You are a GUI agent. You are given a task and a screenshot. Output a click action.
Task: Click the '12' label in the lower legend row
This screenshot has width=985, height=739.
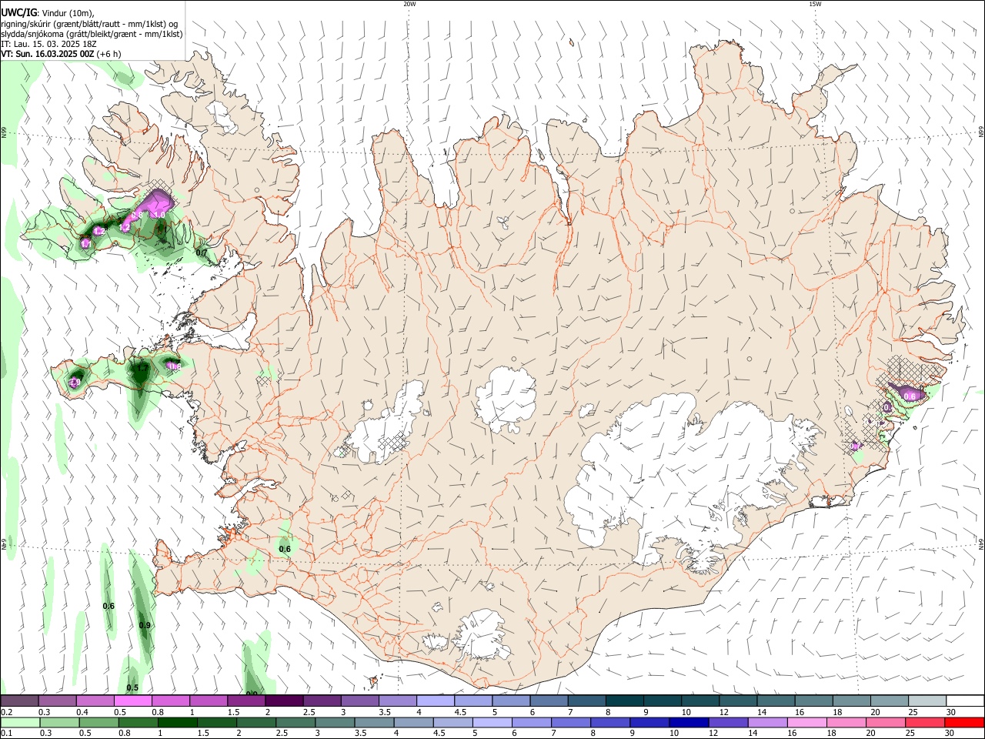[713, 734]
